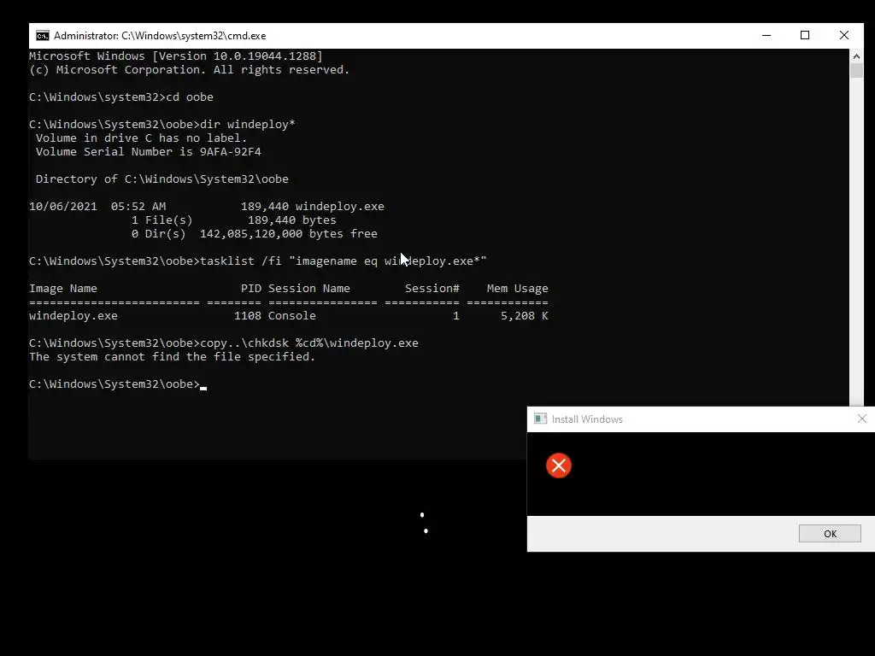Minimize the cmd.exe window
Screen dimensions: 875x656
point(766,36)
